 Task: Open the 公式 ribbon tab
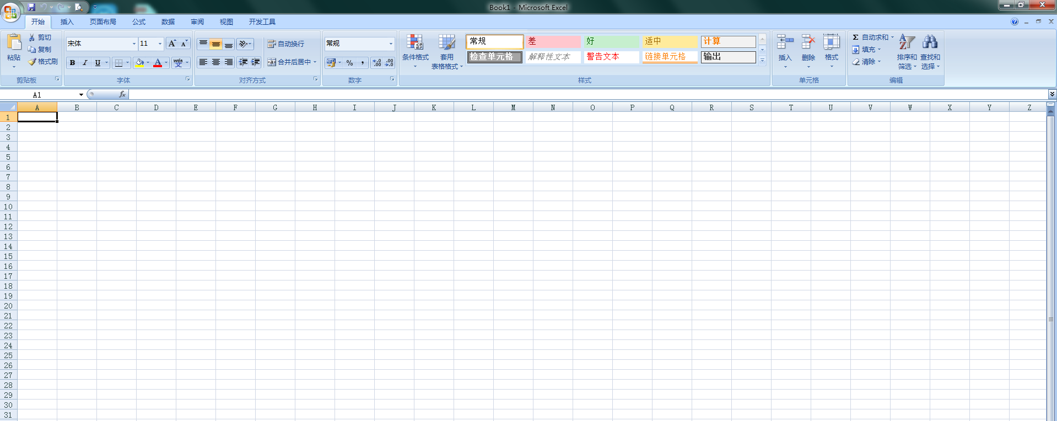tap(139, 22)
